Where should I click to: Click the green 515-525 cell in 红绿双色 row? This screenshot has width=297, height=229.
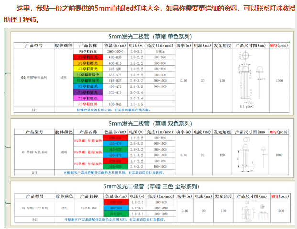click(x=115, y=167)
